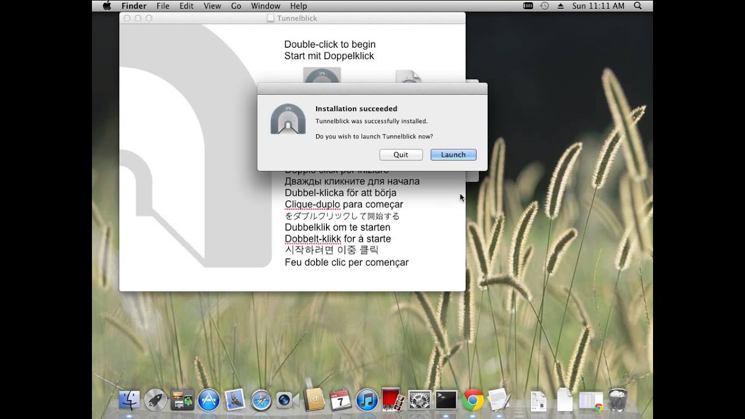
Task: Click the "Dubbel-klicka för att börja" line
Action: [340, 193]
